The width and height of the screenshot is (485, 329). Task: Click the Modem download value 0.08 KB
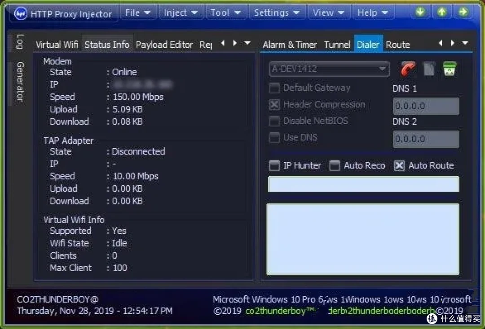pyautogui.click(x=128, y=121)
